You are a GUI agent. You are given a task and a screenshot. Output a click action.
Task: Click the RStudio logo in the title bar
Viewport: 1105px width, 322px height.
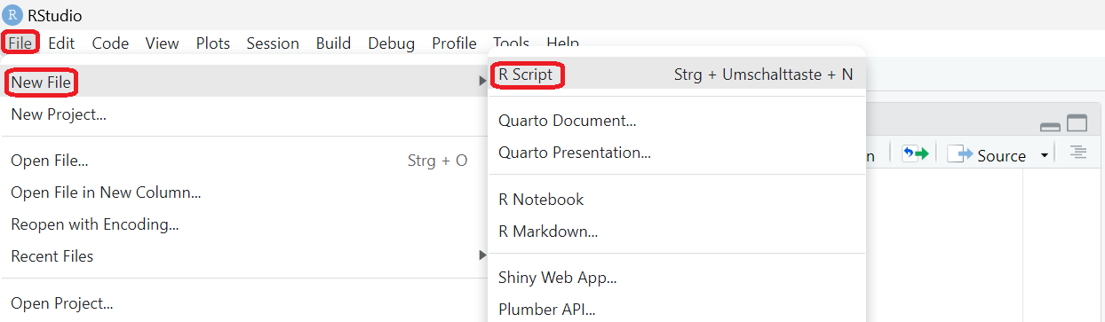13,15
